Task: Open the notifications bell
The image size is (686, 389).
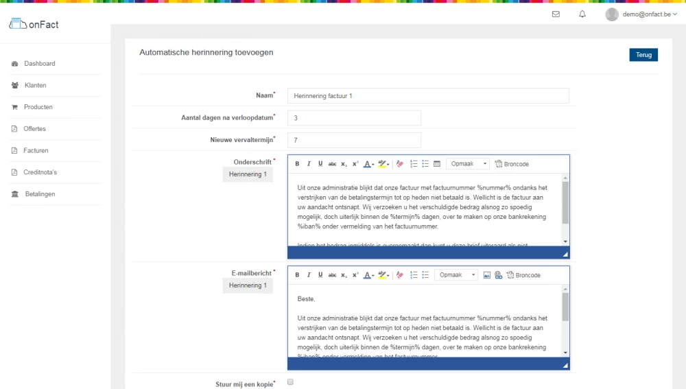Action: coord(582,14)
